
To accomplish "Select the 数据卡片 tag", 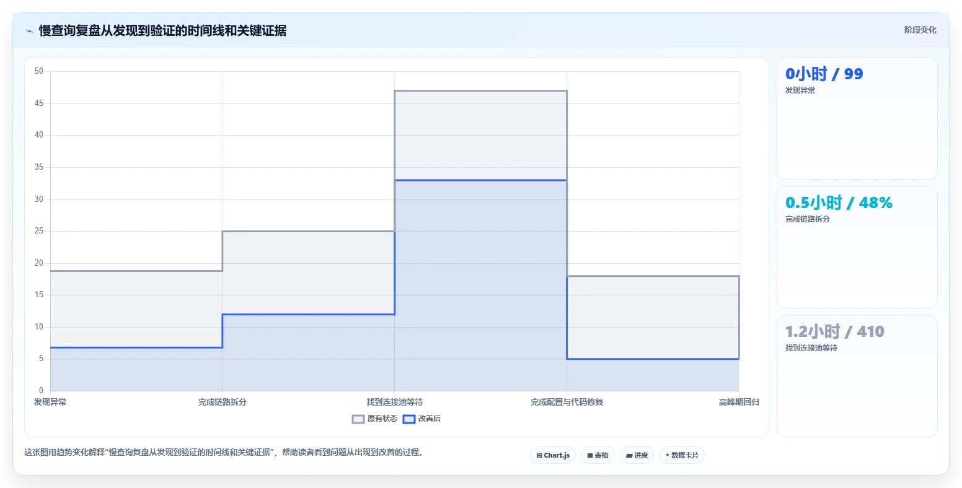I will pos(682,455).
